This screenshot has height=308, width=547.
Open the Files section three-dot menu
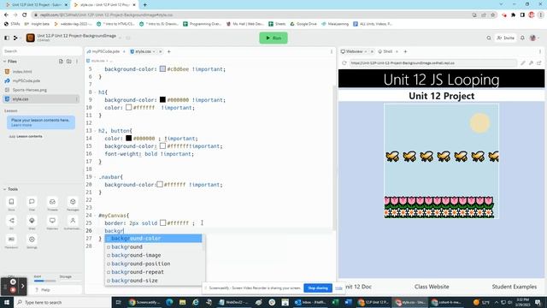point(77,61)
